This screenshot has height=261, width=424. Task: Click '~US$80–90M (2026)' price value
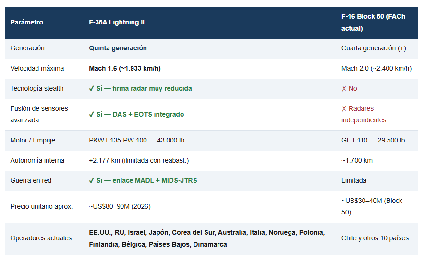tap(120, 206)
